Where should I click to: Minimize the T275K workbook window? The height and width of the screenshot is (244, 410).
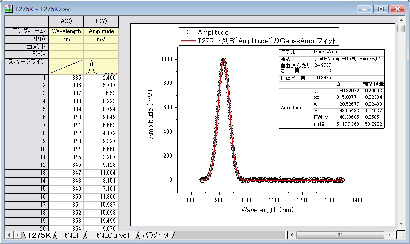[364, 9]
